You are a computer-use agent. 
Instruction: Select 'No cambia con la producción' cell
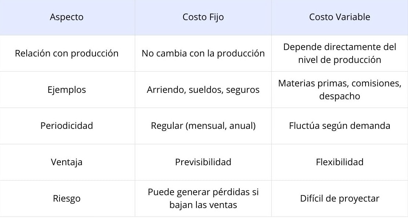[x=203, y=53]
